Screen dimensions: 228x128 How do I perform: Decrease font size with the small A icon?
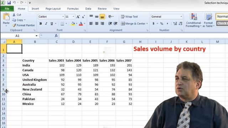tap(83, 17)
